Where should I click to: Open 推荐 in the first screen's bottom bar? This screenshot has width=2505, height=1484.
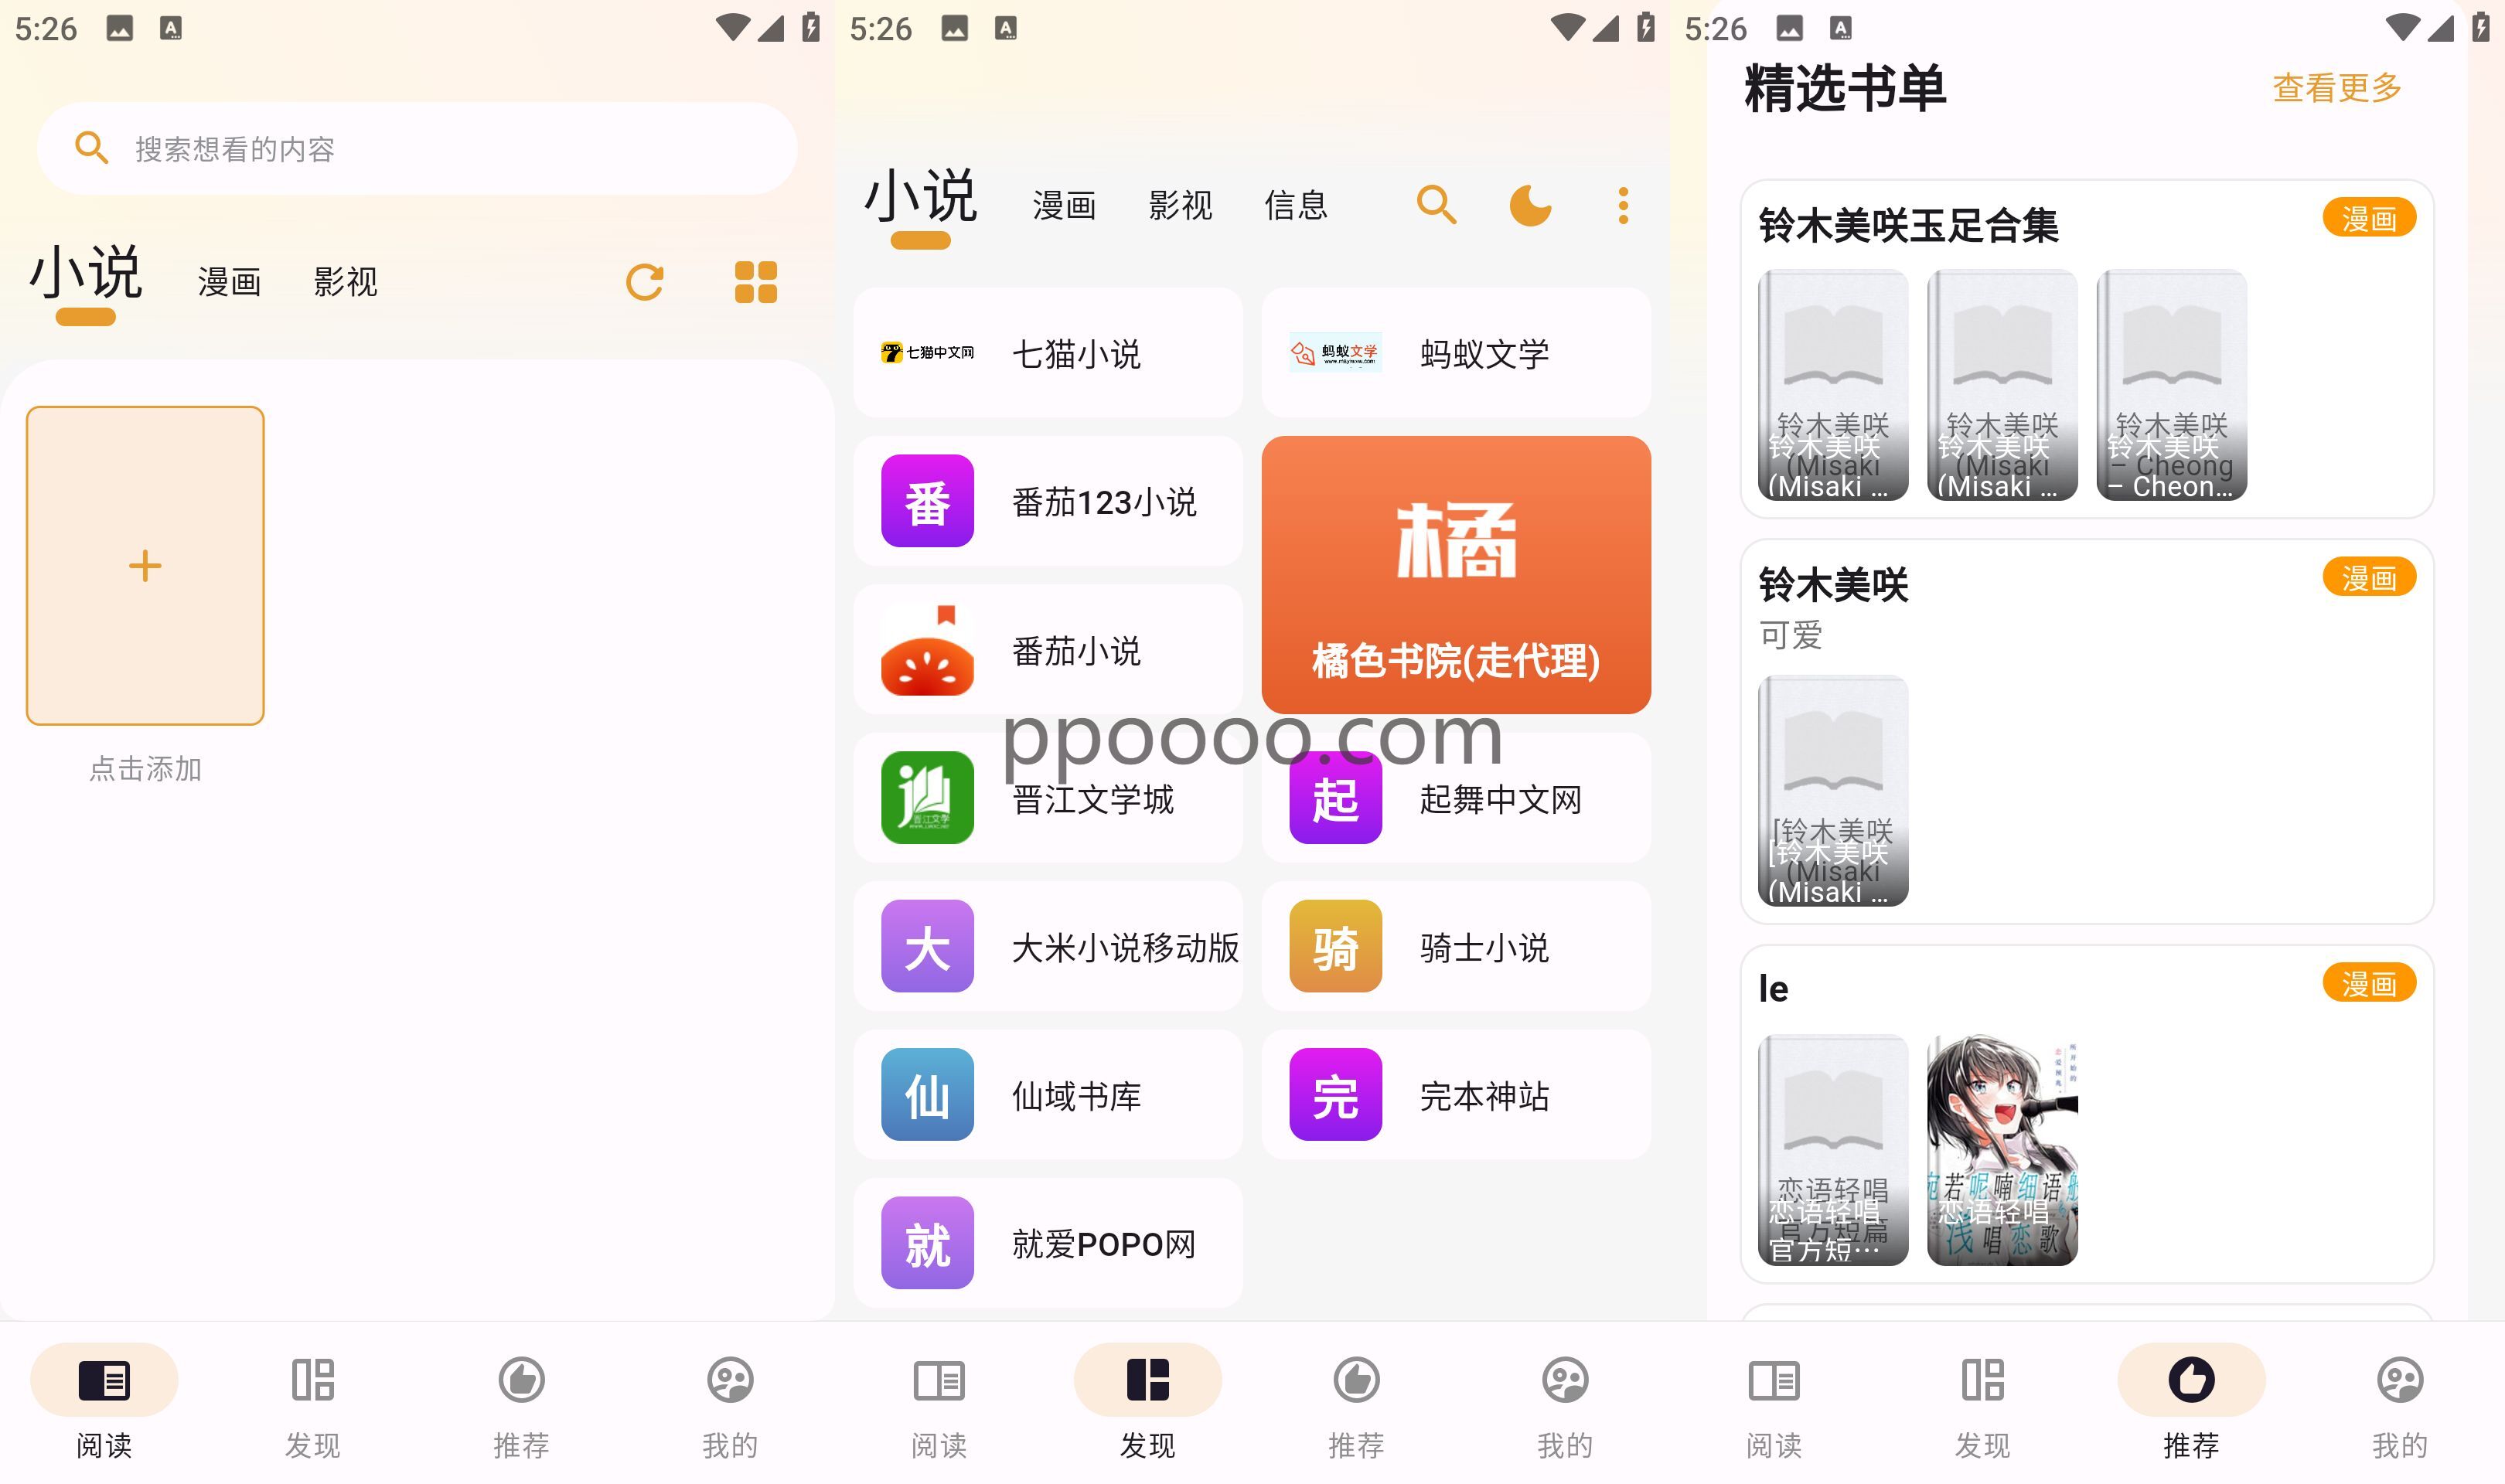(521, 1402)
